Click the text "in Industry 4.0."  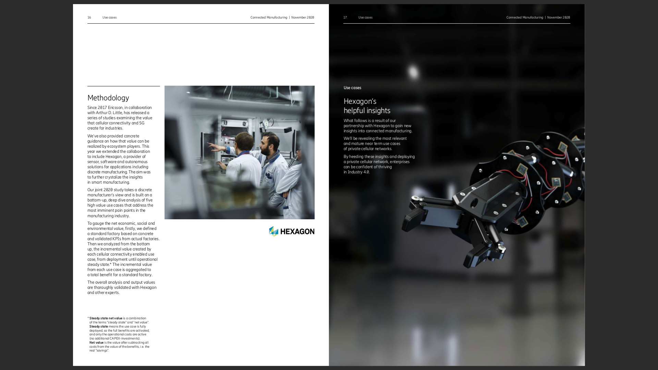pyautogui.click(x=357, y=172)
